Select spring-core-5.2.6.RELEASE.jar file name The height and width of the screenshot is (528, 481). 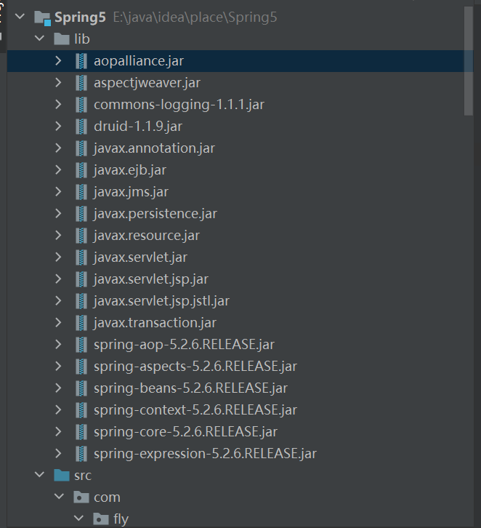(x=186, y=432)
